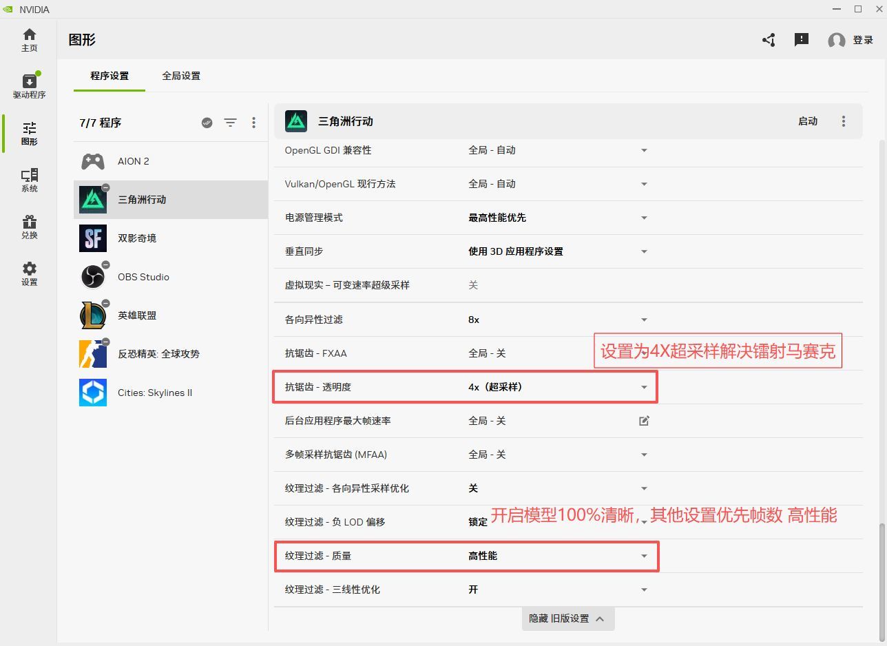Open 垂直同步 dropdown
Screen dimensions: 887x646
[644, 251]
